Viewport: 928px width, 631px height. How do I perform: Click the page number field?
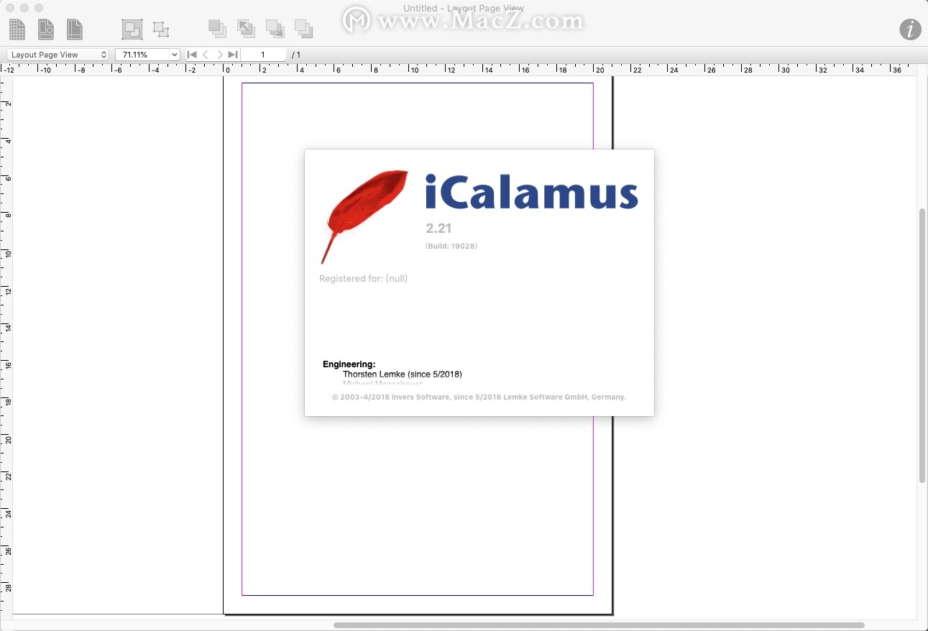pyautogui.click(x=263, y=55)
